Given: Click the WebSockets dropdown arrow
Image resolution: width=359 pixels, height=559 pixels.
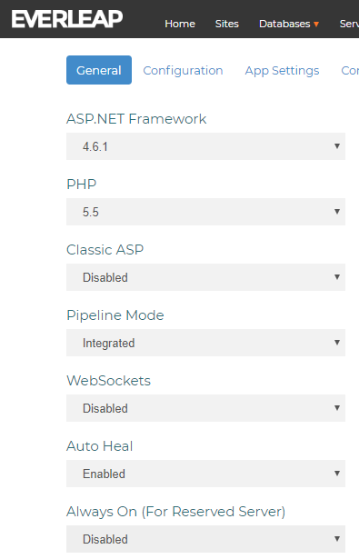Looking at the screenshot, I should (x=337, y=408).
